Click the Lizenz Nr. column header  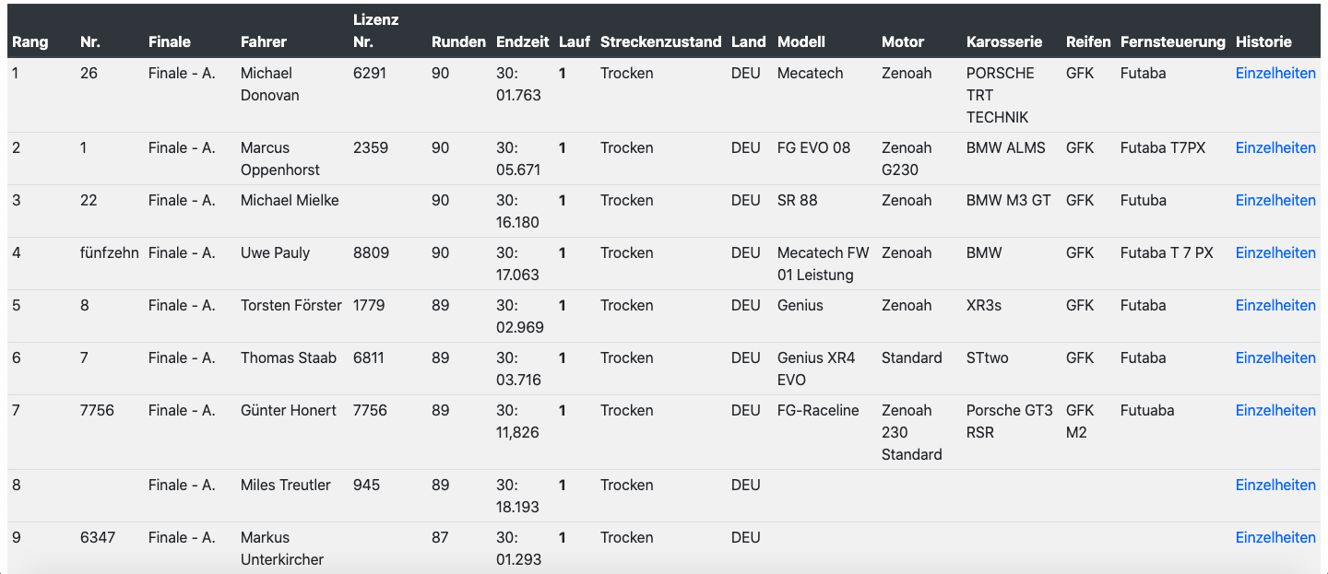click(375, 30)
